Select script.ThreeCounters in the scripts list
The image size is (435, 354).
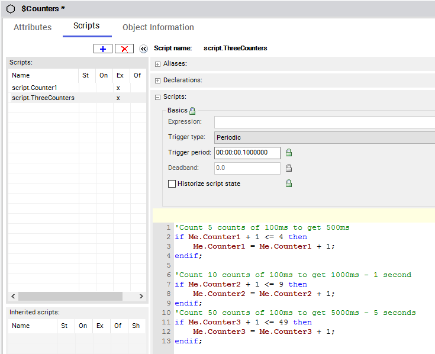pos(43,98)
